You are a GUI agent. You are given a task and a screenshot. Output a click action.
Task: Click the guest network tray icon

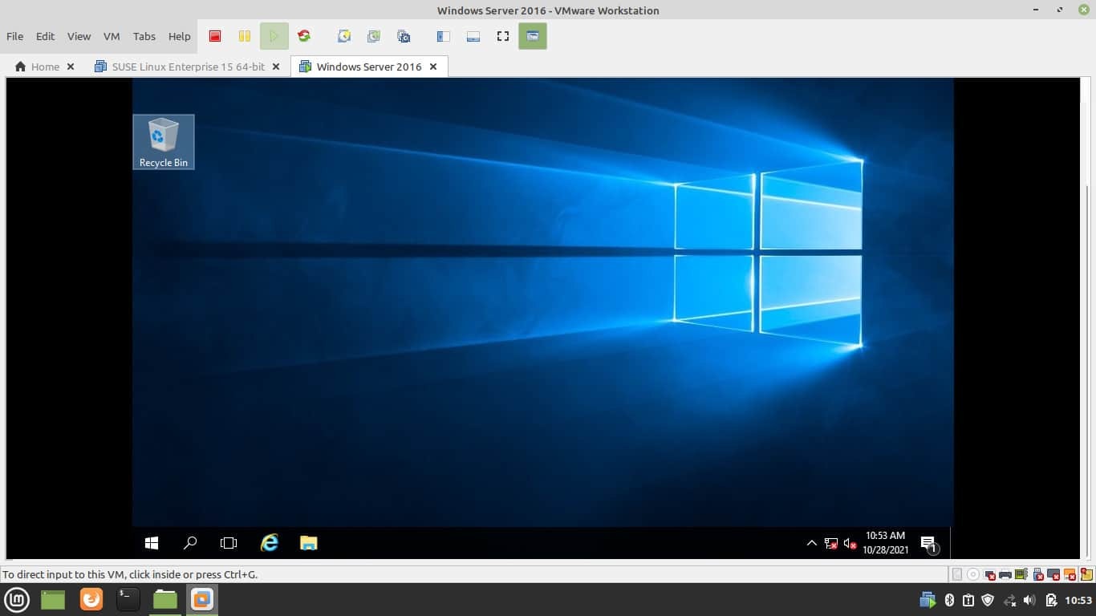pos(830,543)
